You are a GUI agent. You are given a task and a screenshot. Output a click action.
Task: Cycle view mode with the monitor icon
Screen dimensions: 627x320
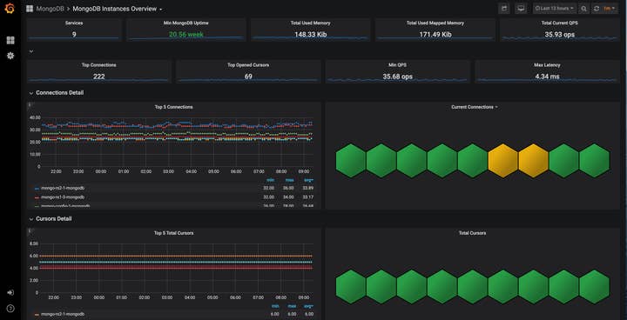pos(521,9)
